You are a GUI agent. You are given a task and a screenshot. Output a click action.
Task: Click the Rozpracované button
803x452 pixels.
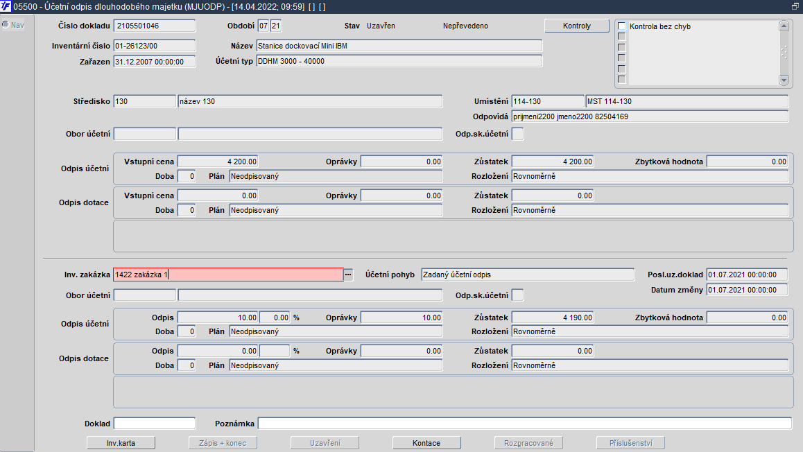(528, 443)
